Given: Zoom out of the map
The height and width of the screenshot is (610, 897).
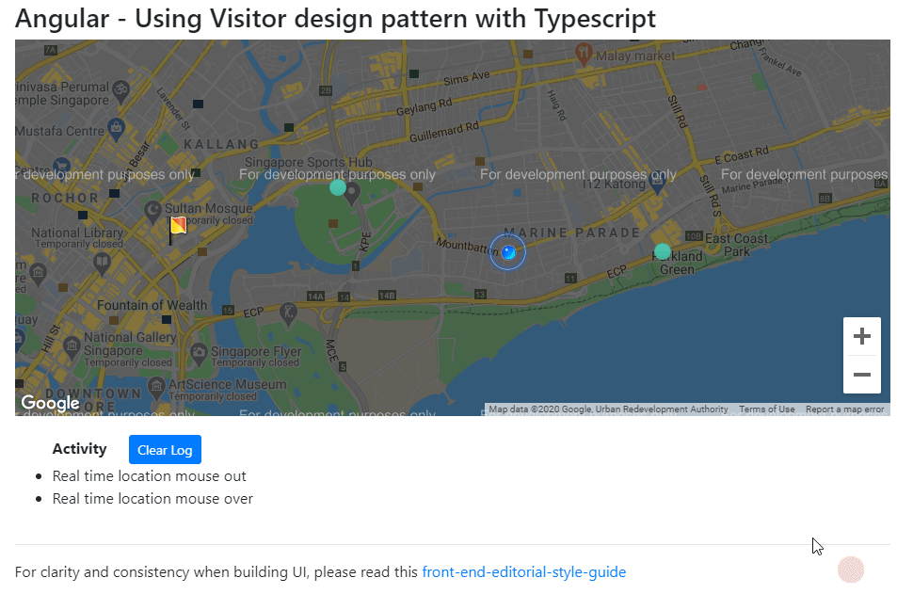Looking at the screenshot, I should click(862, 375).
